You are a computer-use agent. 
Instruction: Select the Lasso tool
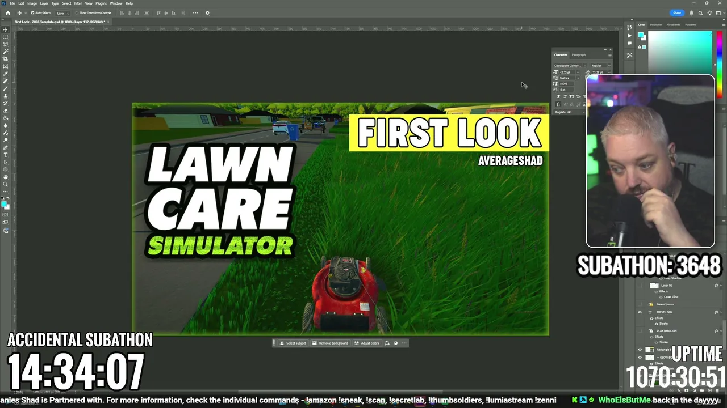click(x=6, y=44)
